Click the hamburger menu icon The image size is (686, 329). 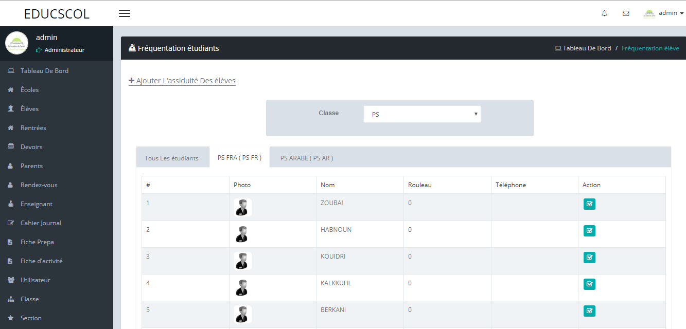click(124, 13)
